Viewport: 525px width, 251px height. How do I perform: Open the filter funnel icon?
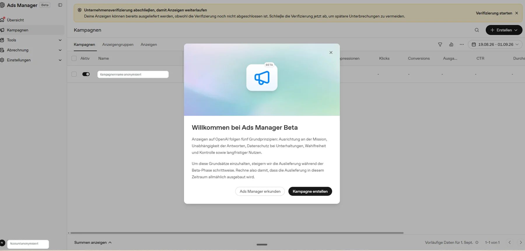pyautogui.click(x=440, y=45)
